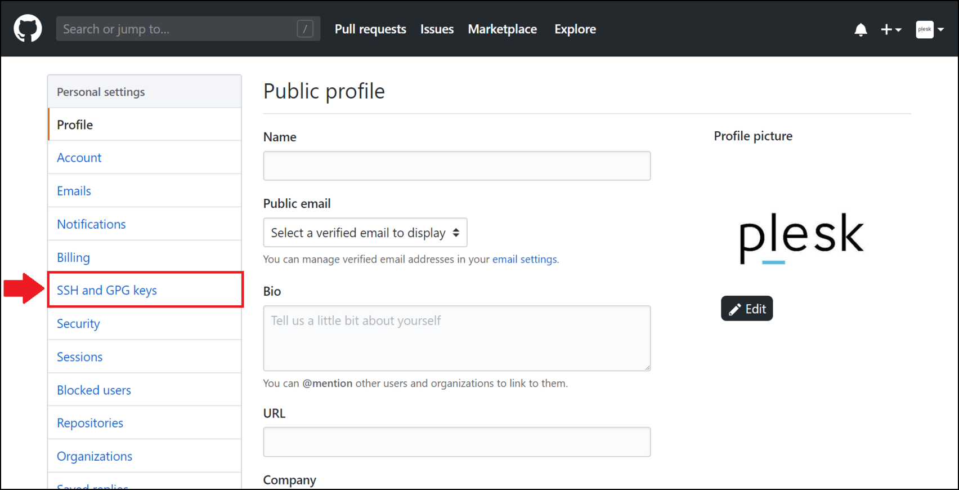Click the plesk profile picture
The width and height of the screenshot is (959, 490).
coord(801,238)
